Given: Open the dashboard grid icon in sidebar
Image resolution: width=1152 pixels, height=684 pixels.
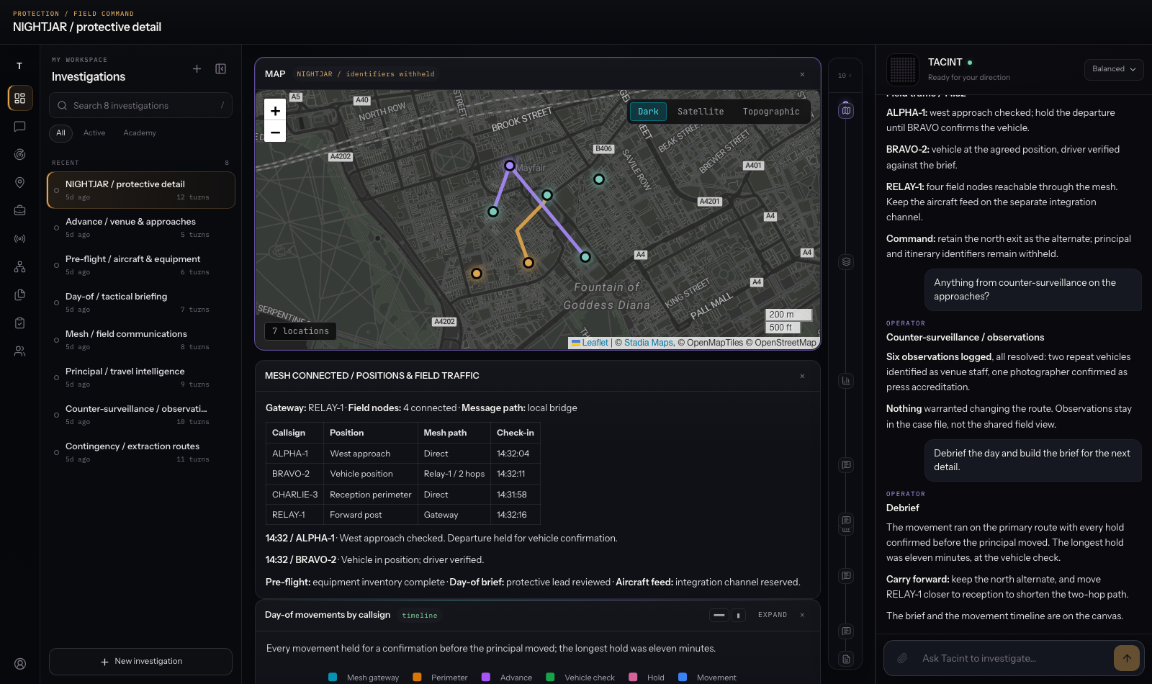Looking at the screenshot, I should click(x=20, y=98).
